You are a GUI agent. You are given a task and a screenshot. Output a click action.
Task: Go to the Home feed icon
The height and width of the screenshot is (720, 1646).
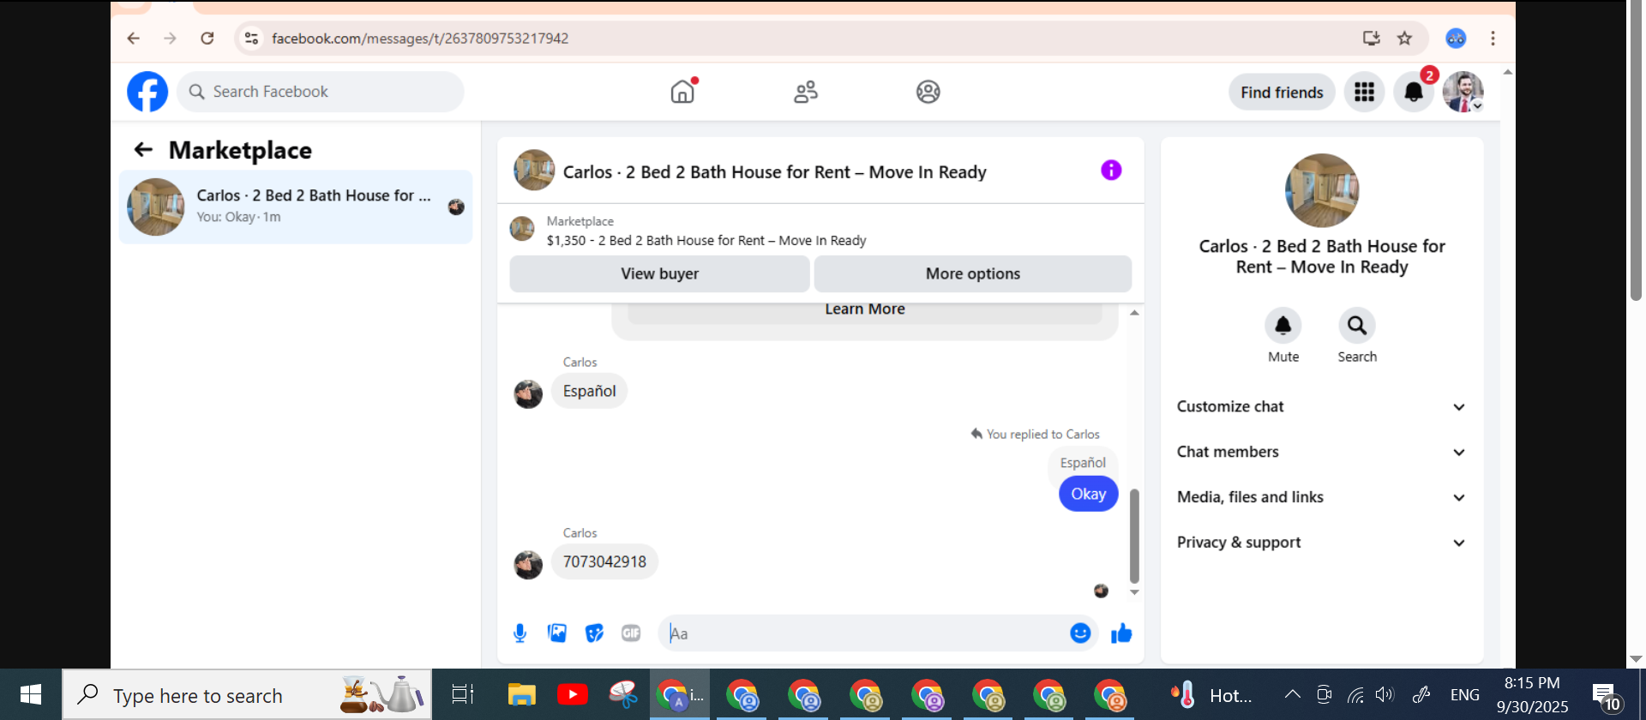[x=683, y=91]
